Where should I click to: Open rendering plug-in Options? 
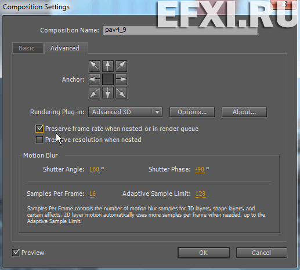(192, 112)
